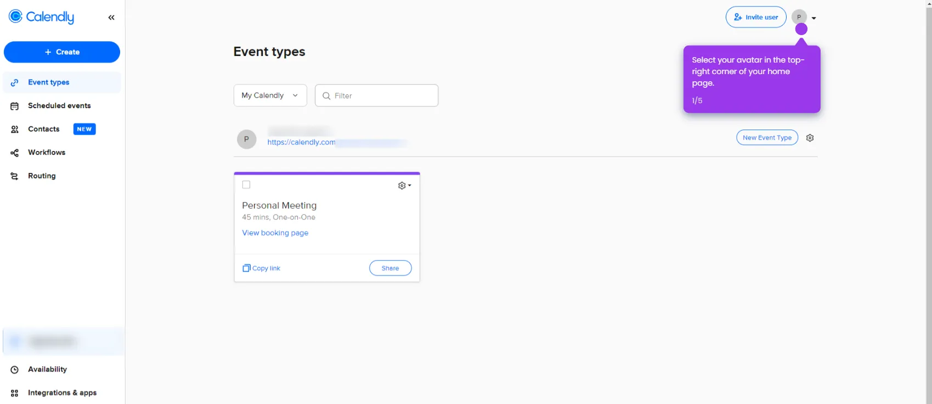Click the Calendly logo

(x=41, y=17)
